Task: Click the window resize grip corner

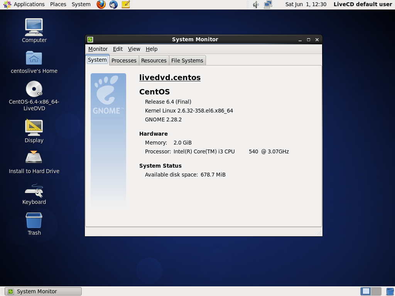Action: click(319, 233)
